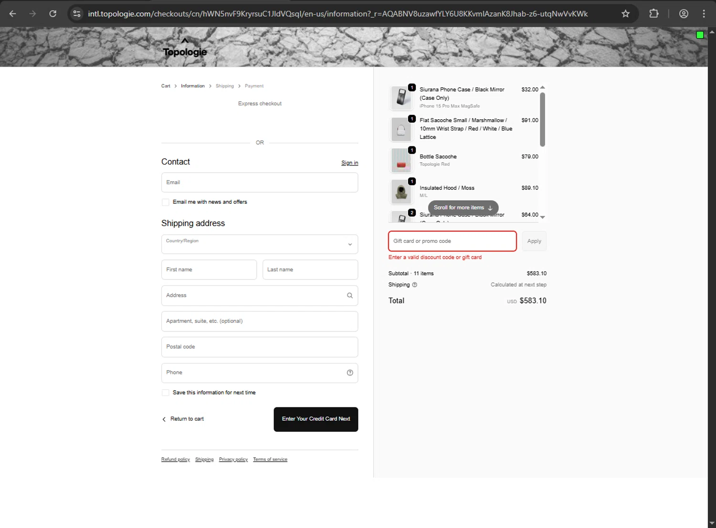
Task: Click order list scrollbar up arrow
Action: tap(542, 87)
